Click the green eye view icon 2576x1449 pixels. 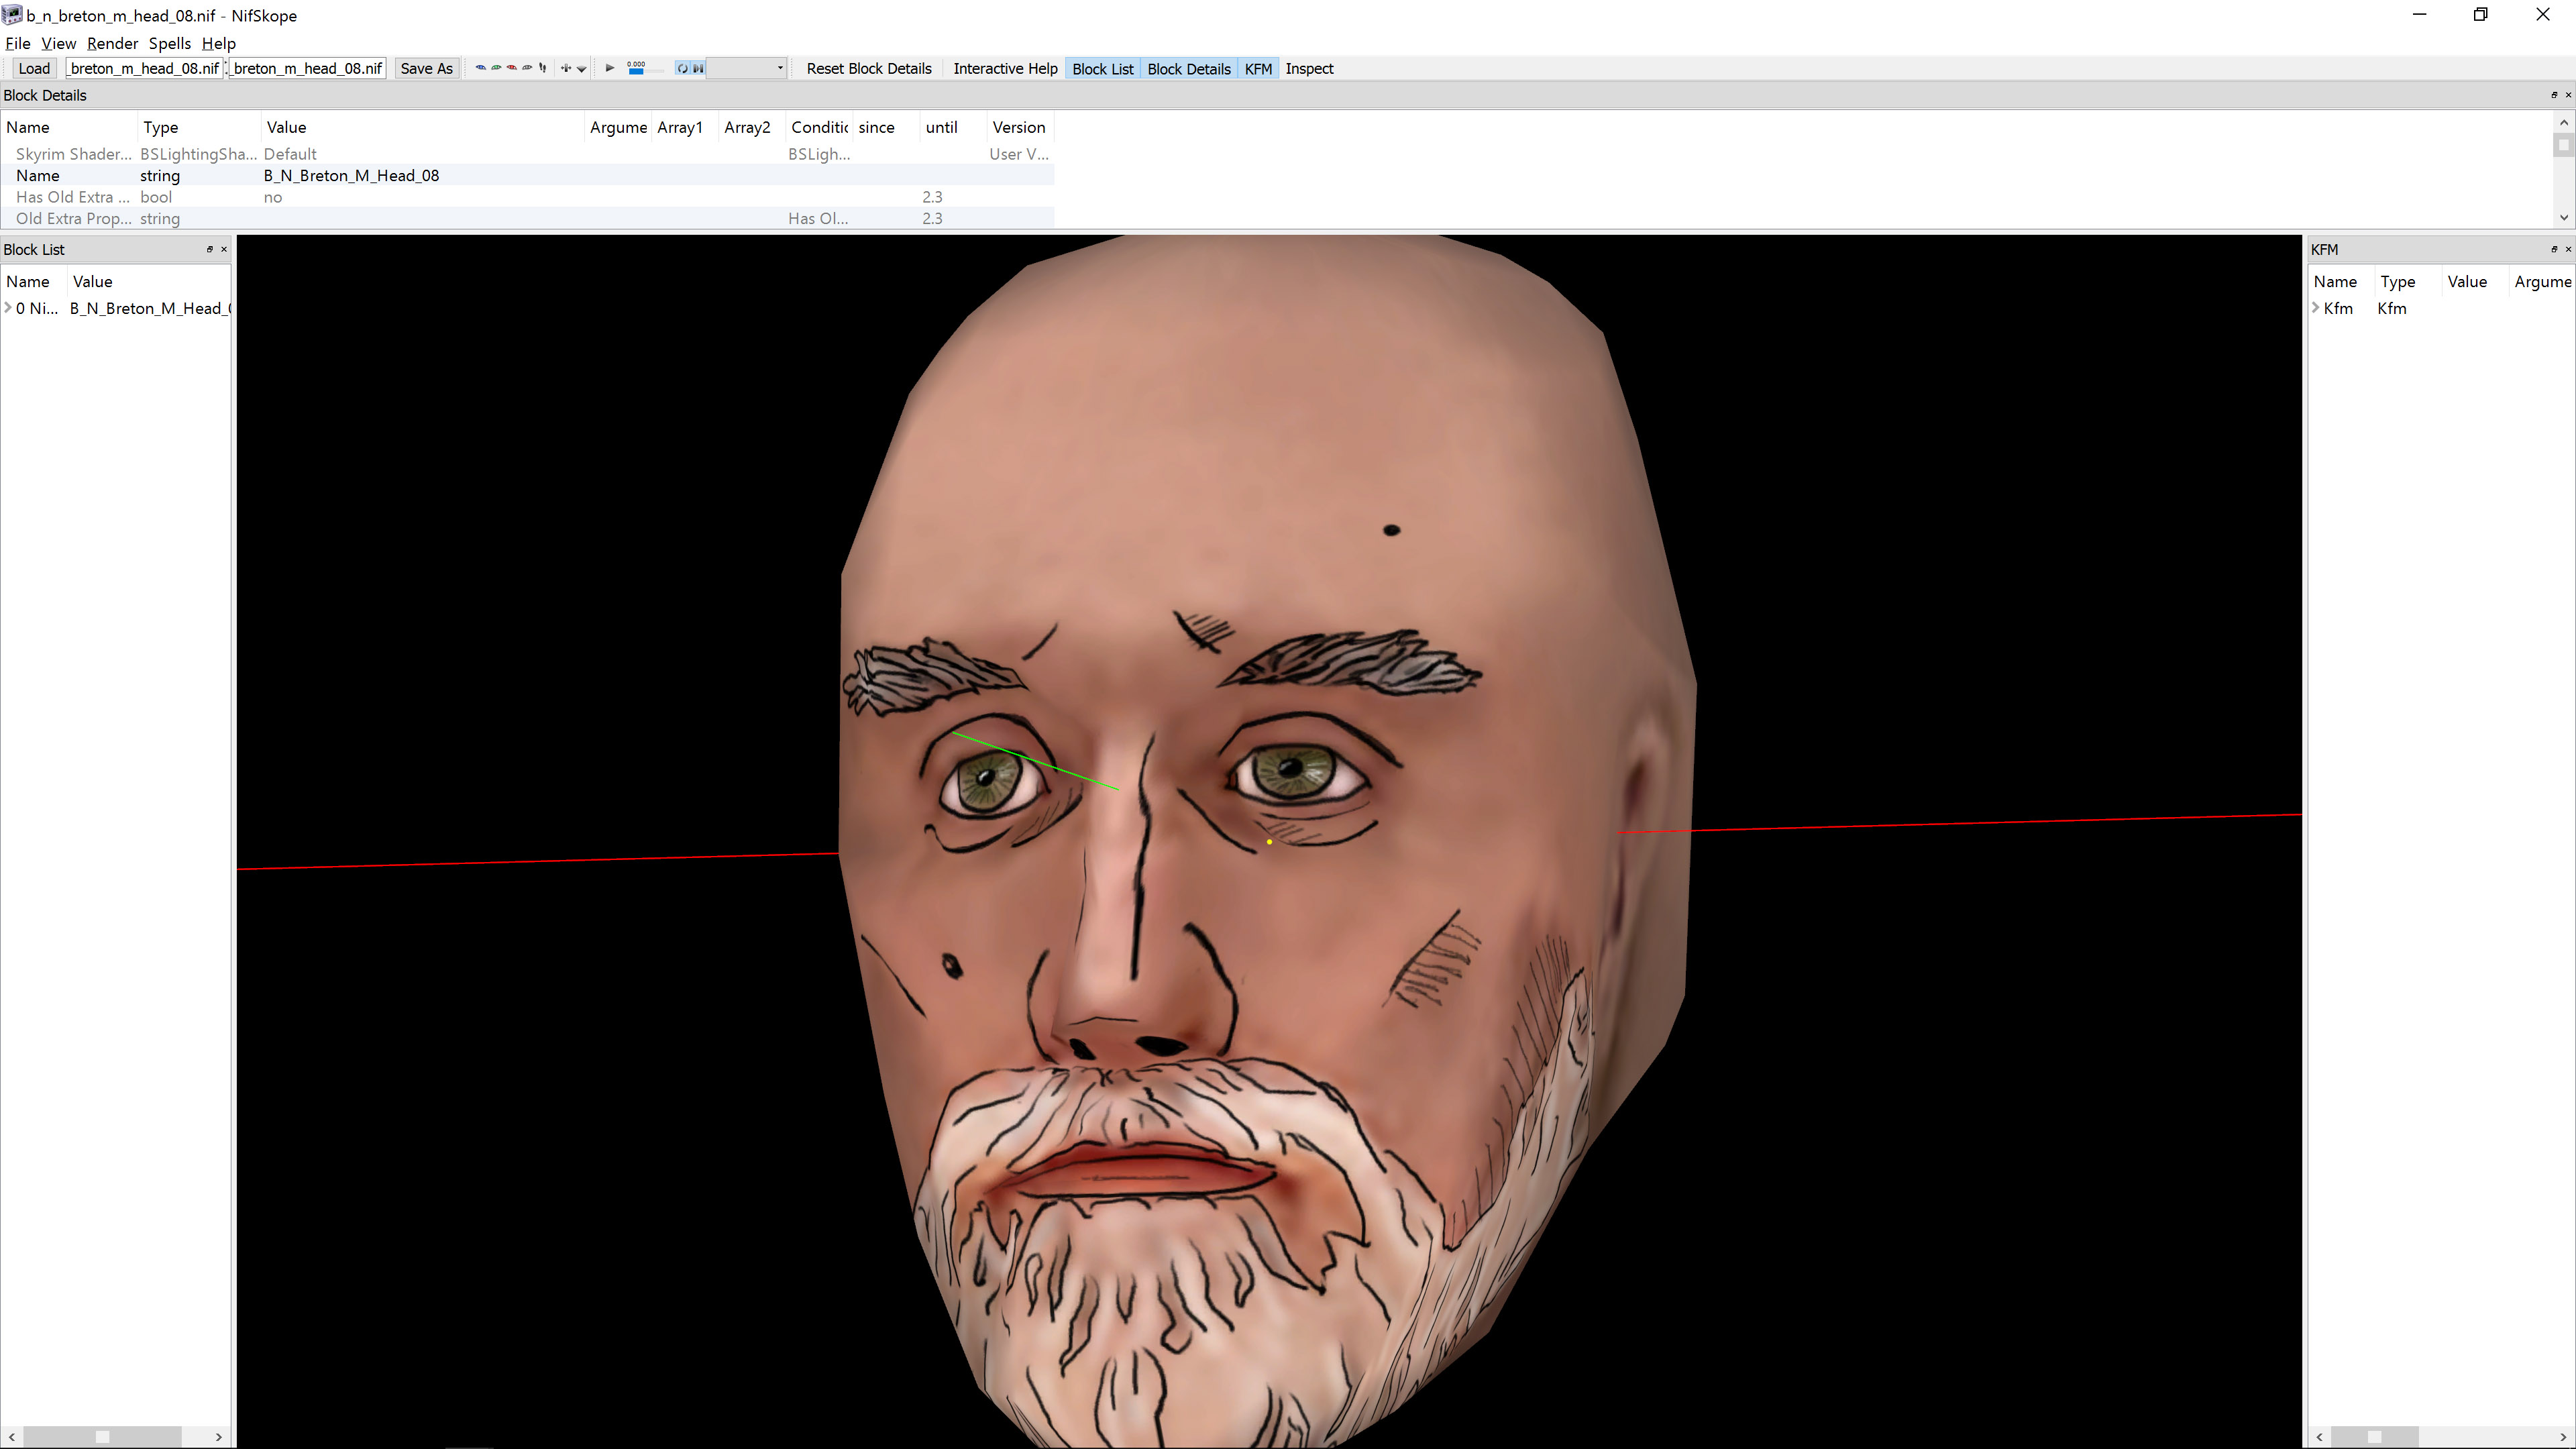click(x=497, y=68)
